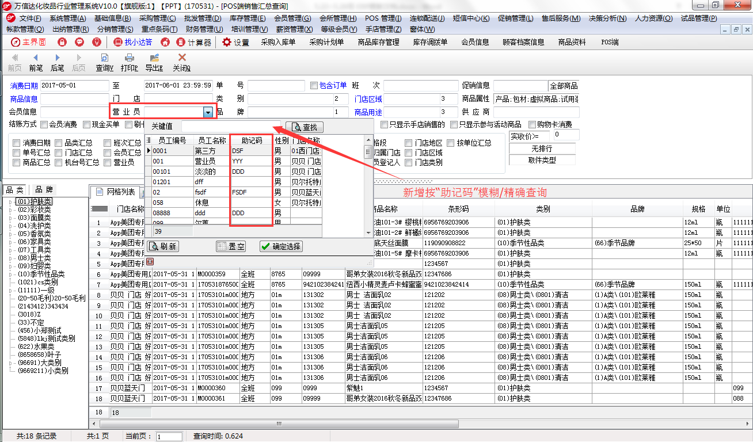Click the red chat bubble icon
This screenshot has height=442, width=753.
click(x=79, y=42)
